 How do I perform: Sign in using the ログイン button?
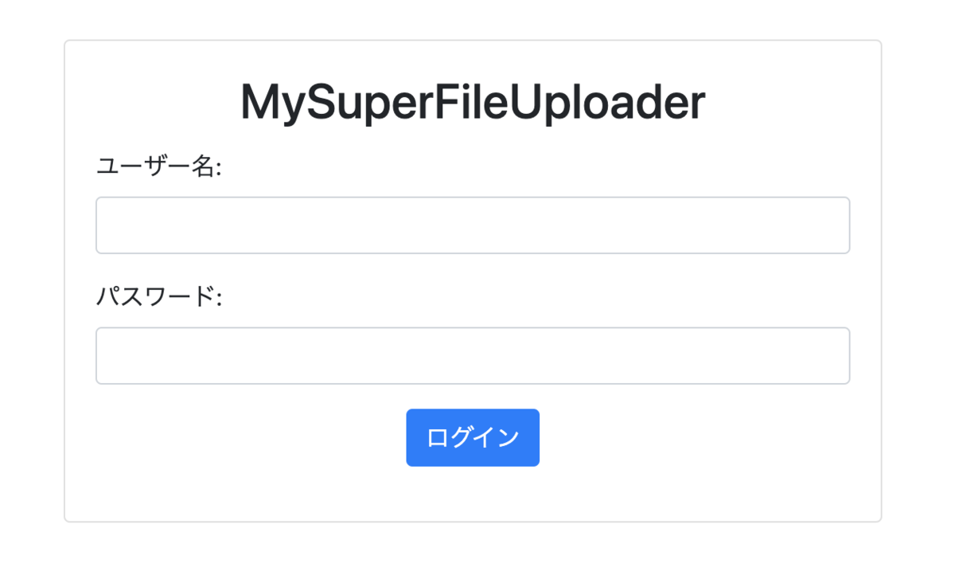[x=473, y=437]
